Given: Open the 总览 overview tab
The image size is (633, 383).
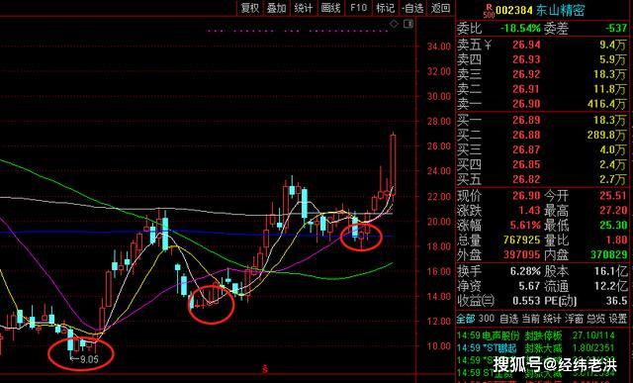Looking at the screenshot, I should tap(595, 319).
